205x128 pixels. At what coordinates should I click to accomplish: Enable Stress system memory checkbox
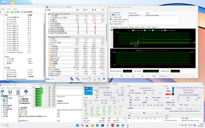[113, 19]
